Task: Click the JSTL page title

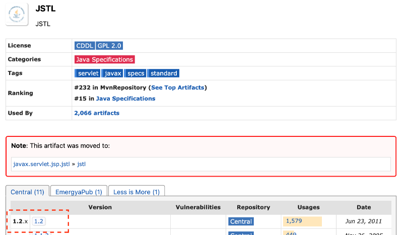Action: [45, 9]
